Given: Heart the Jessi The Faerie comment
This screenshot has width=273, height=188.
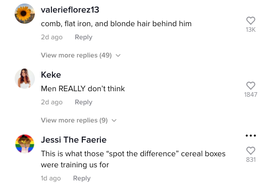Looking at the screenshot, I should coord(251,151).
